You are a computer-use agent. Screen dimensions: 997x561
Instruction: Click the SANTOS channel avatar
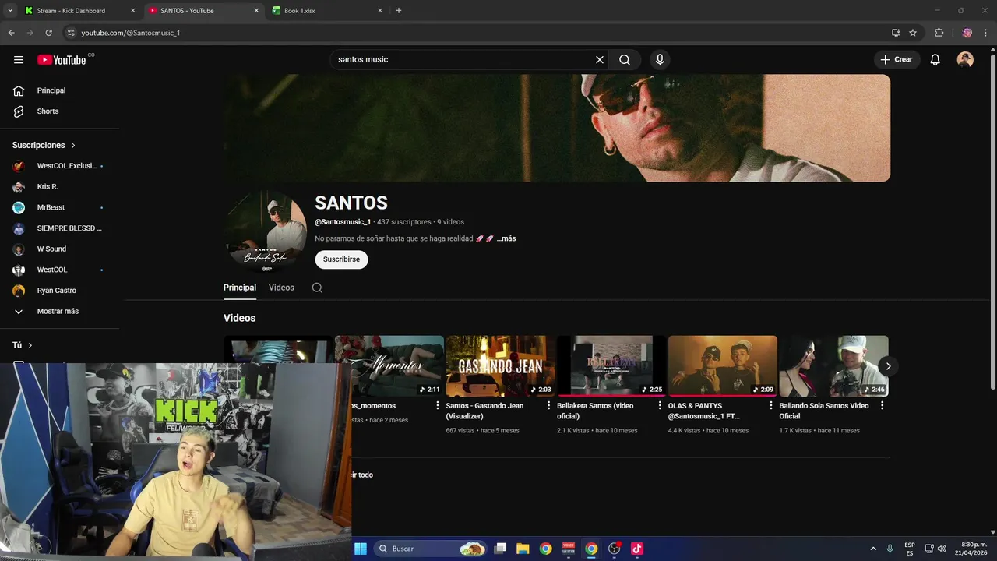266,231
